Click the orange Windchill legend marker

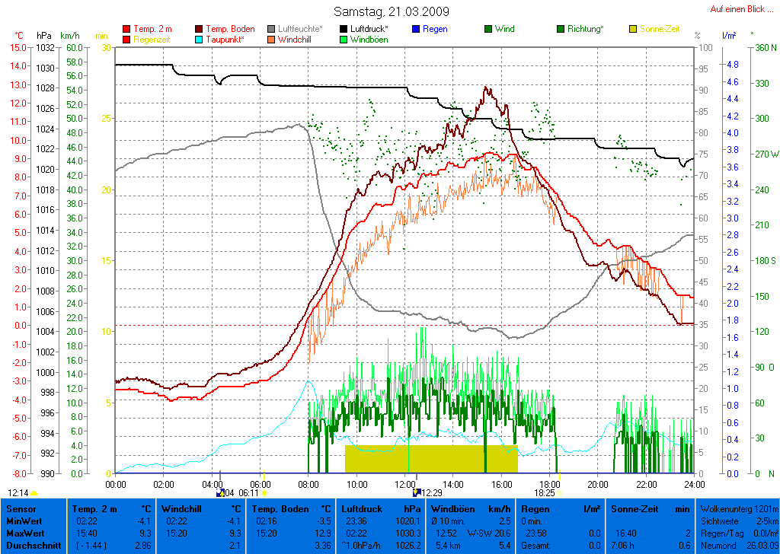272,40
